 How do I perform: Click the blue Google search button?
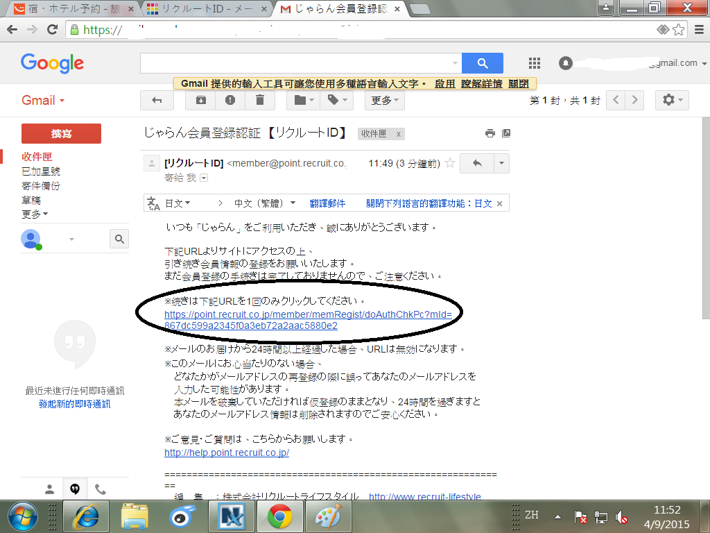point(483,63)
